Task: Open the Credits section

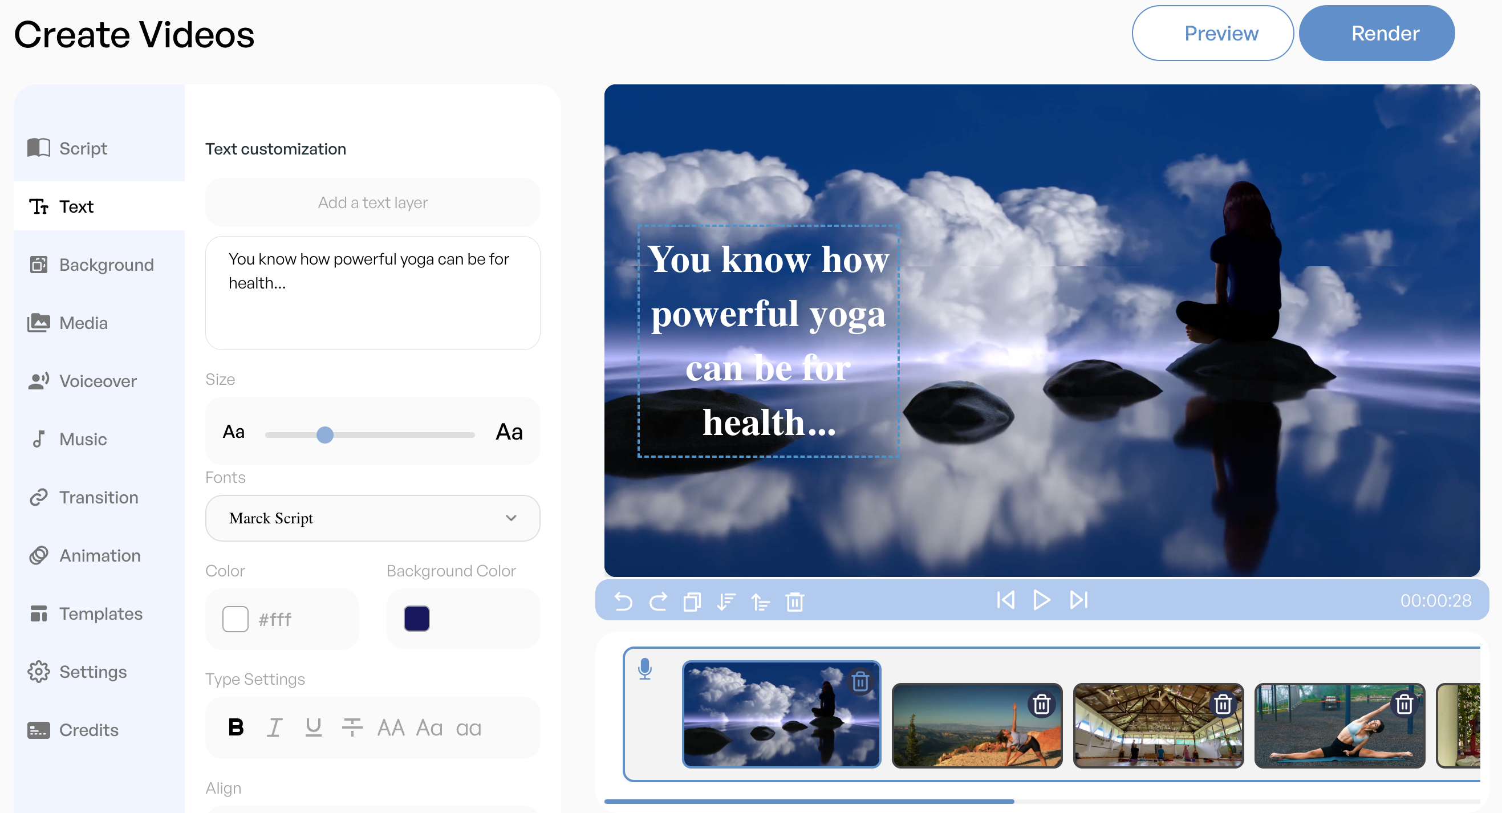Action: [73, 730]
